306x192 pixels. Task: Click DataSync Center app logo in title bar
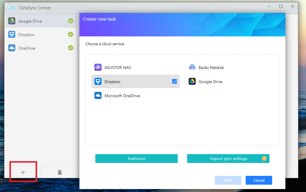[12, 8]
